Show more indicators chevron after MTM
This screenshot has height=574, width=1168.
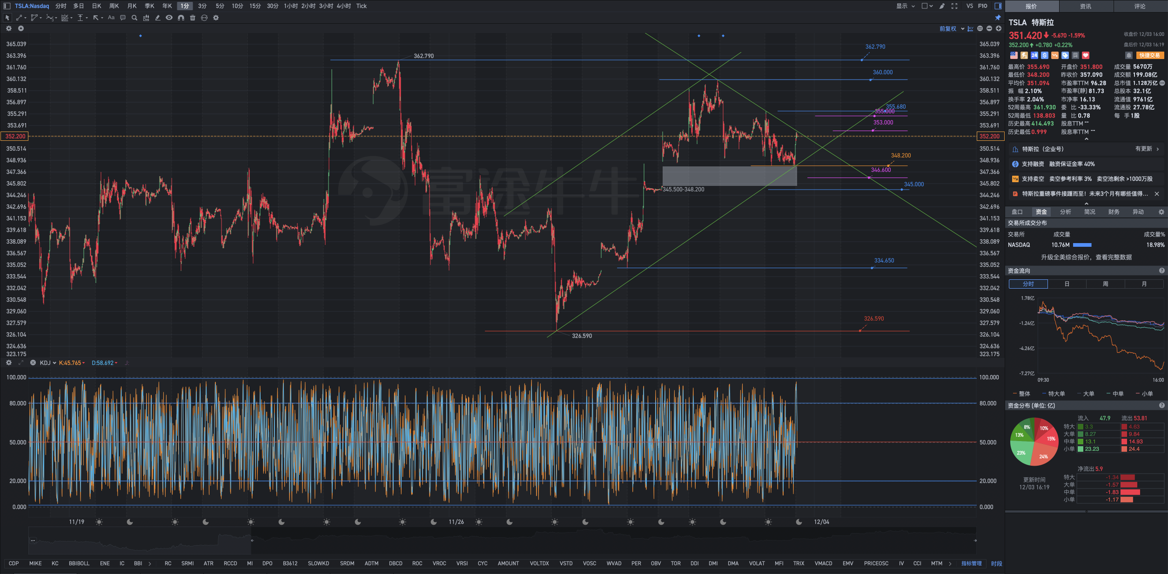pyautogui.click(x=950, y=563)
